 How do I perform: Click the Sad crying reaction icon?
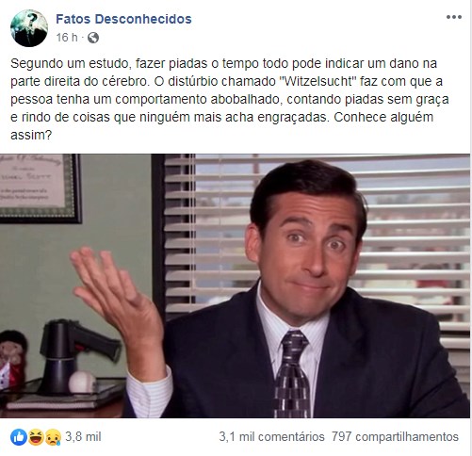pyautogui.click(x=53, y=437)
